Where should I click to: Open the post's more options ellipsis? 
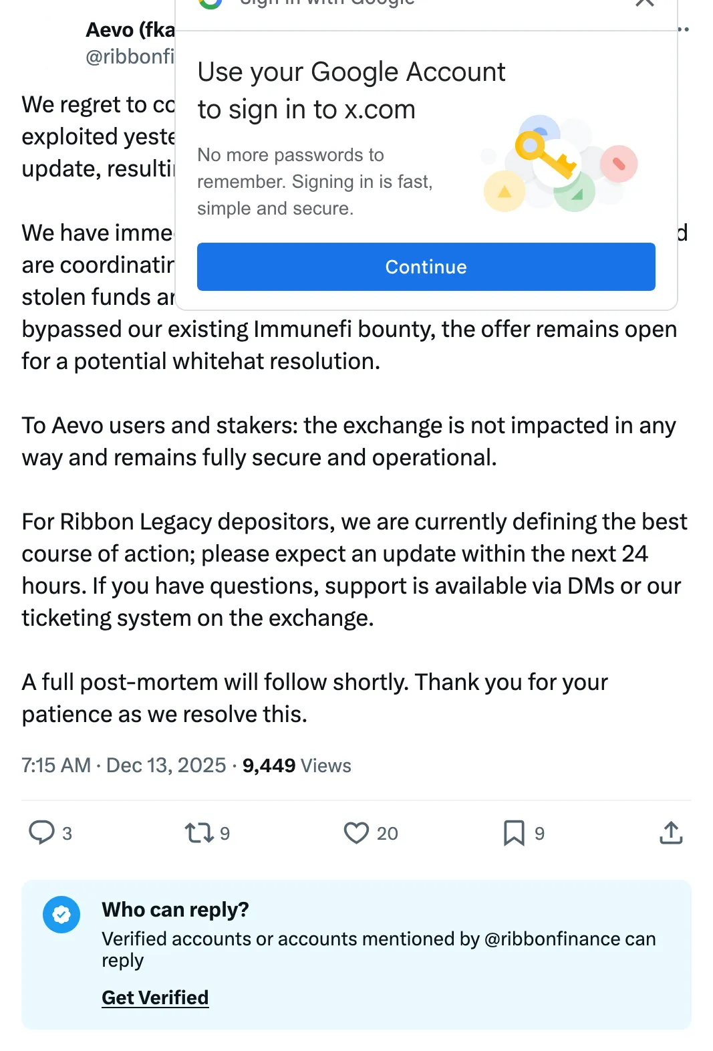tap(684, 29)
